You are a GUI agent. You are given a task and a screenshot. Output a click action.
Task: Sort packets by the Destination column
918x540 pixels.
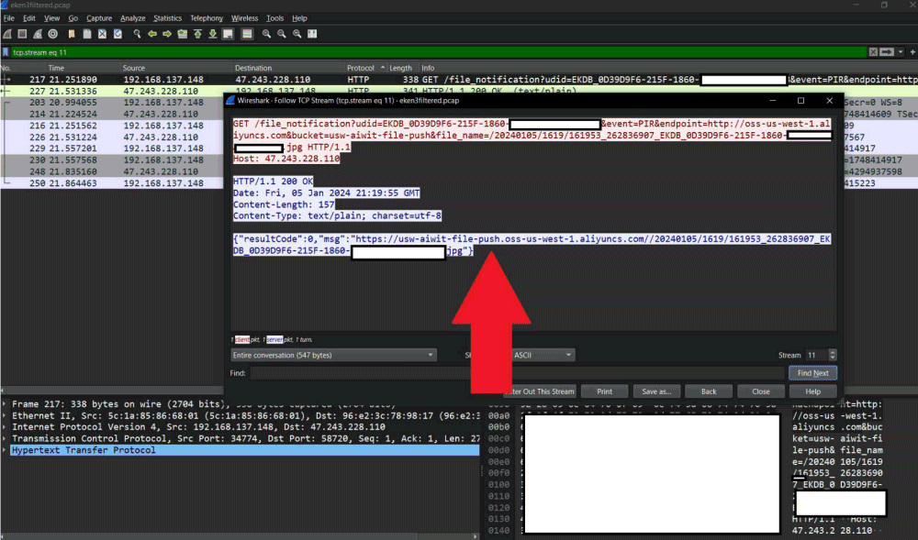click(253, 68)
